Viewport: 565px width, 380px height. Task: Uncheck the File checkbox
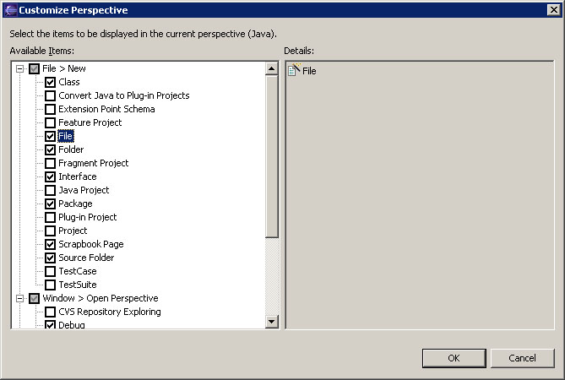click(x=50, y=136)
